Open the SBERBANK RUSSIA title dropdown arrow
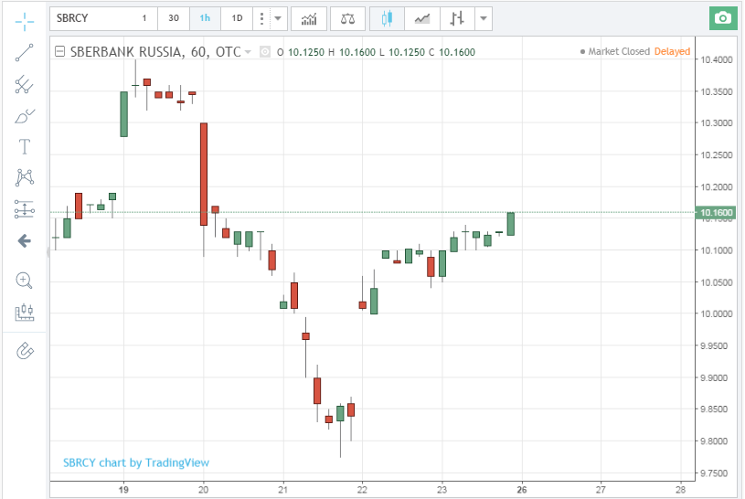The height and width of the screenshot is (499, 745). (248, 52)
